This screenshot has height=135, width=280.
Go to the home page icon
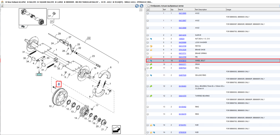pos(2,2)
